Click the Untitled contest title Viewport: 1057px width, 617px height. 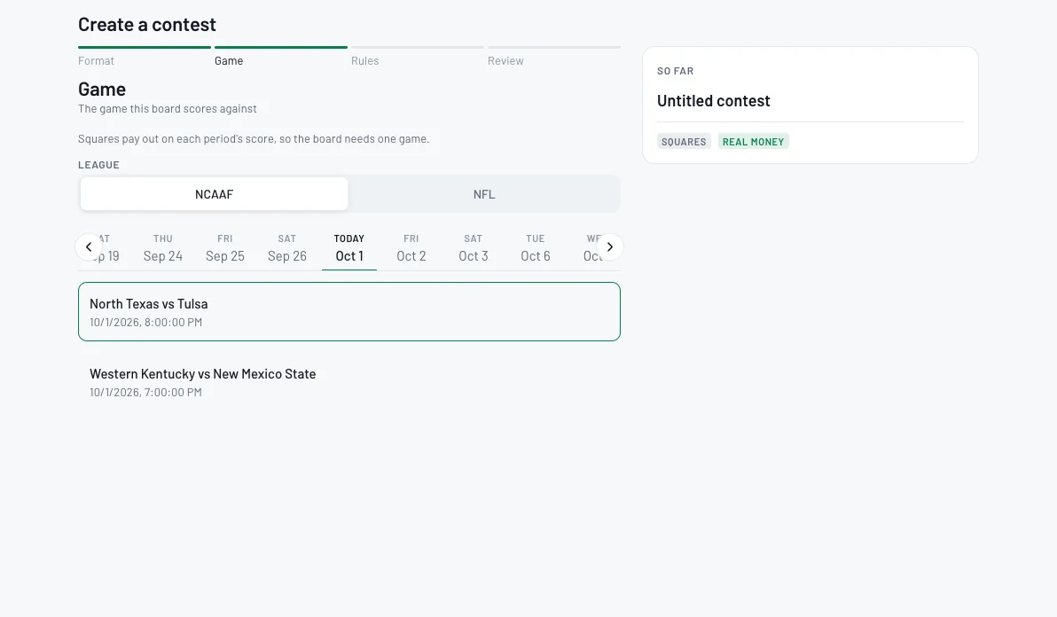[713, 101]
